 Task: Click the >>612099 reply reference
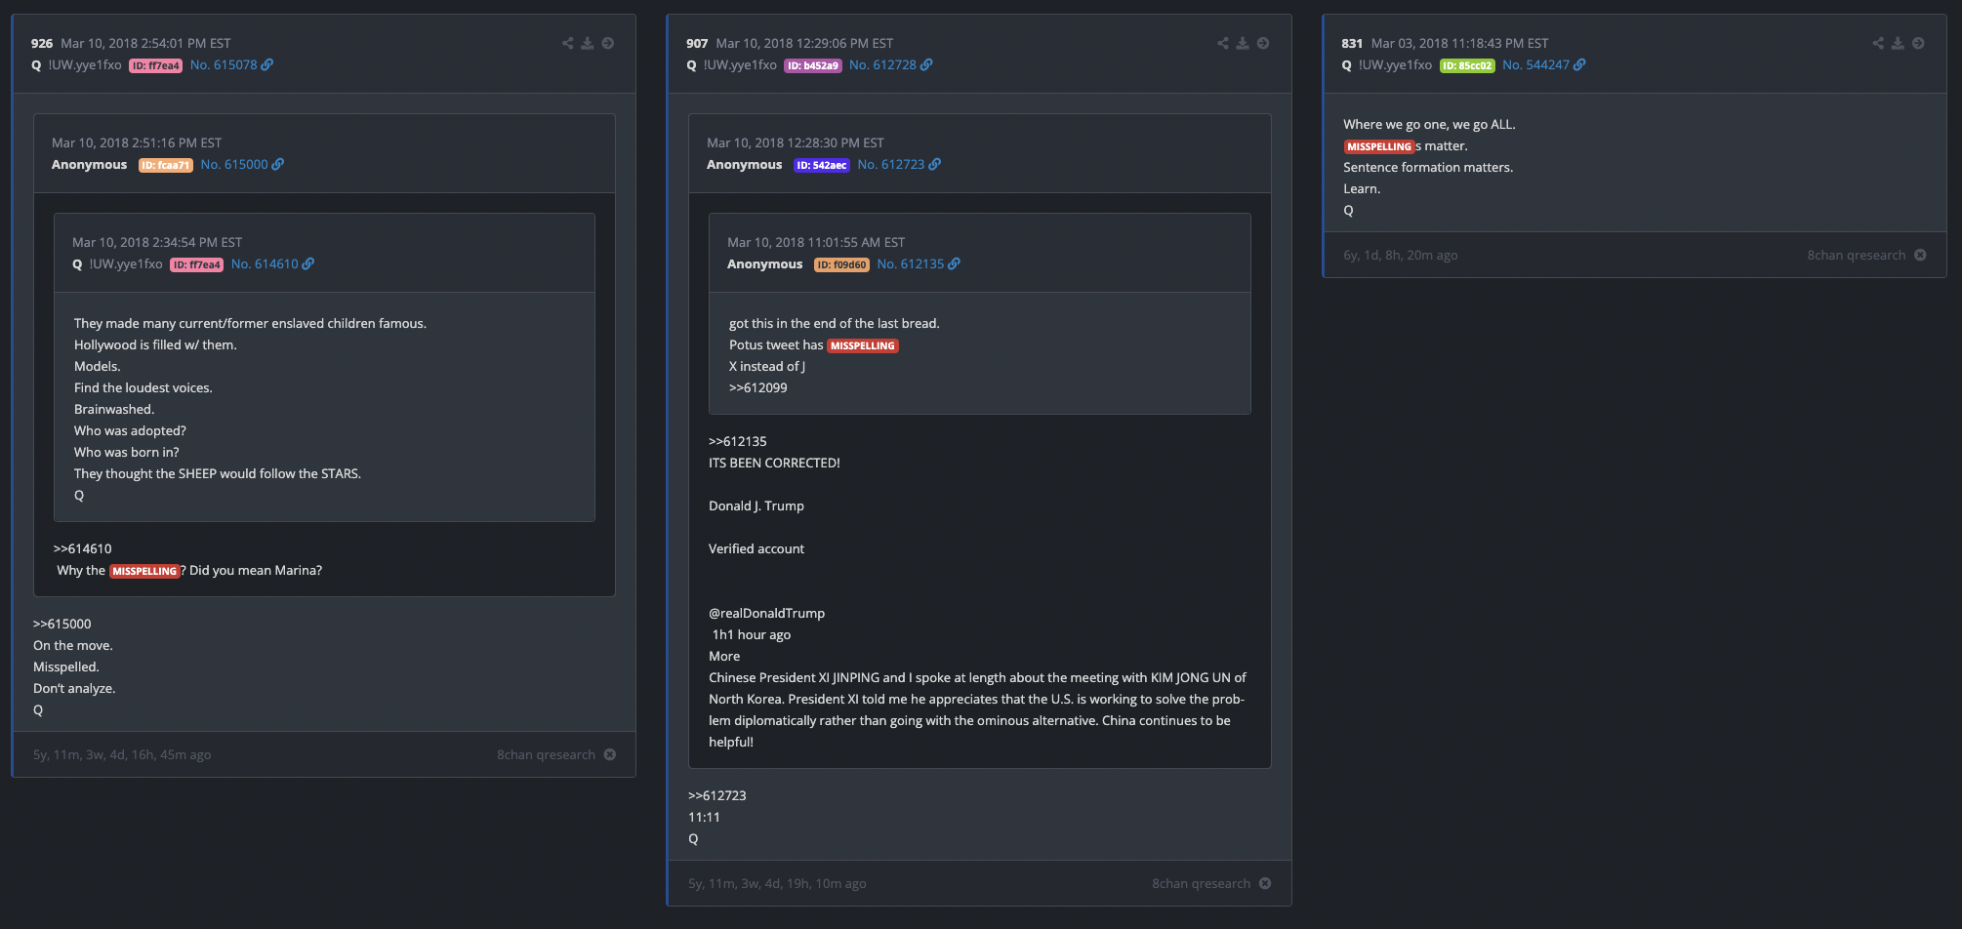pyautogui.click(x=758, y=387)
